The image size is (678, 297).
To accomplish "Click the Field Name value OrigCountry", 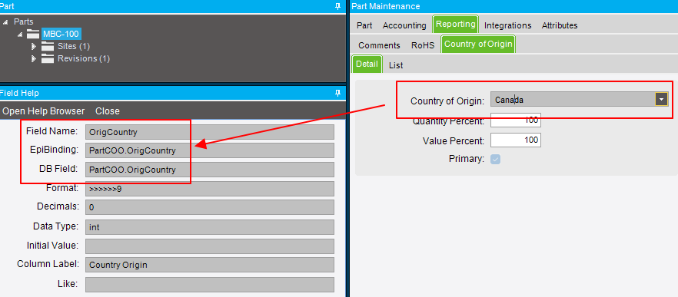I will [x=210, y=132].
